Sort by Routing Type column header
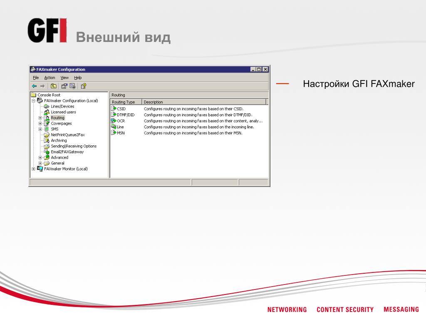The image size is (426, 319). click(x=126, y=102)
